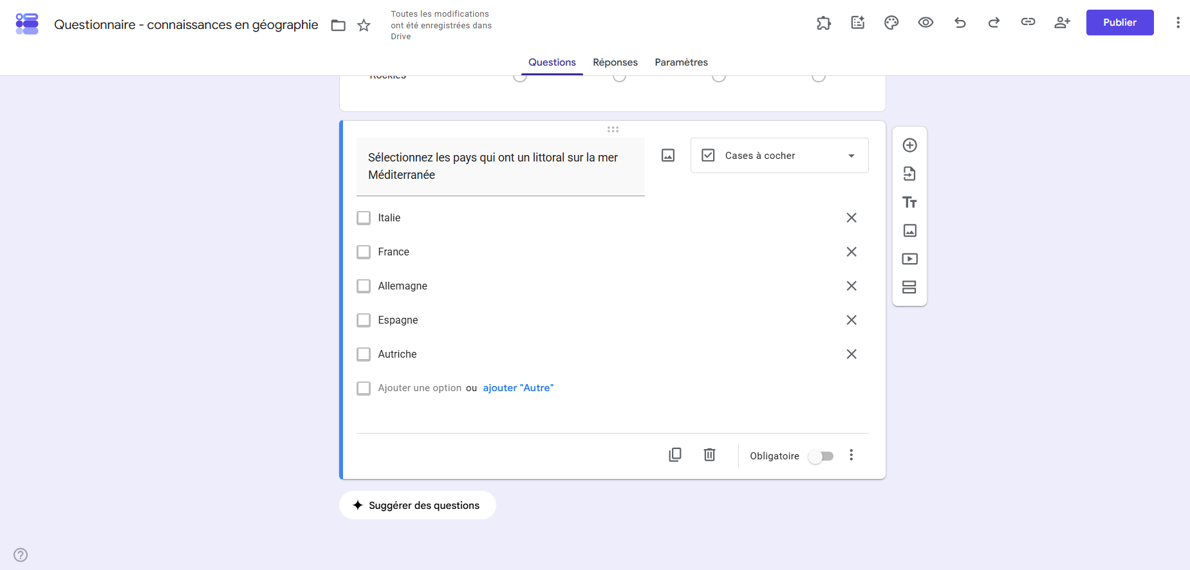Switch to the Réponses tab

tap(615, 62)
